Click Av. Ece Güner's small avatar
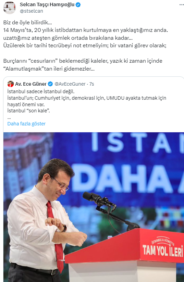 tap(11, 84)
